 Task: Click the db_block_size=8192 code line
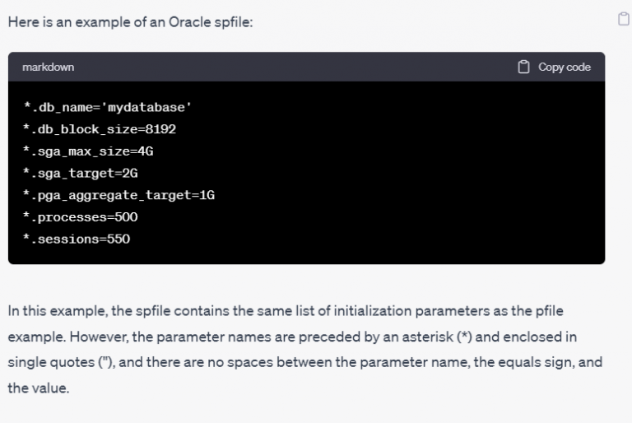pos(99,129)
